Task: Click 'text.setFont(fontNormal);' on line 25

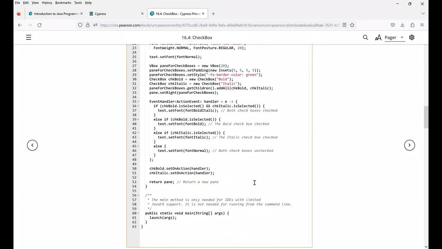Action: tap(175, 57)
